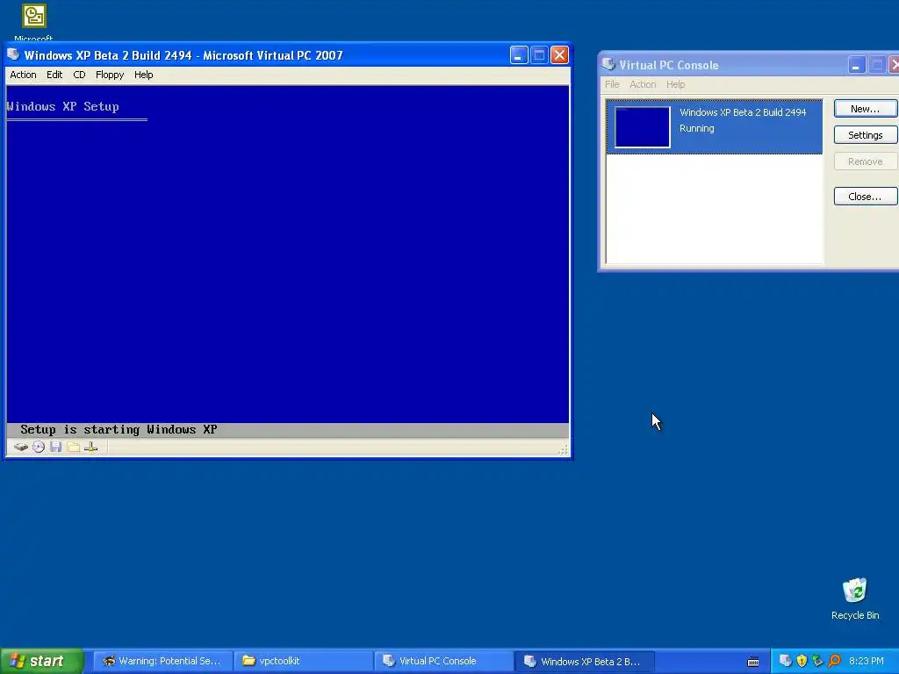Click the hard disk status icon
This screenshot has width=899, height=674.
(21, 447)
